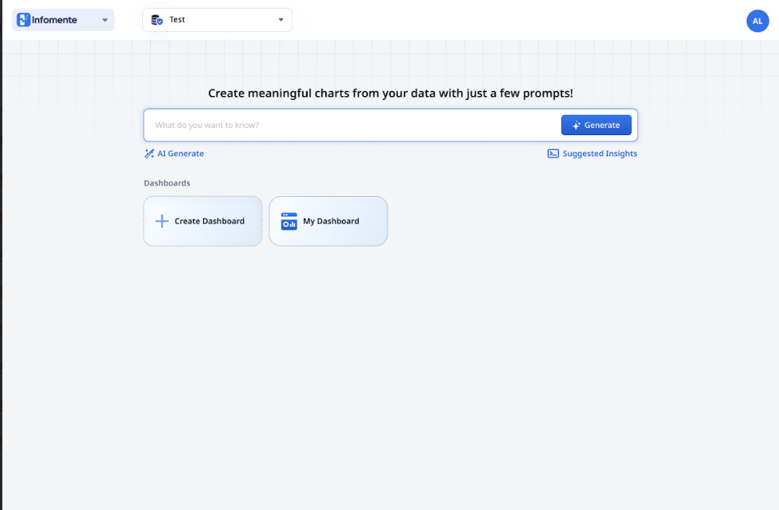Click the My Dashboard chart icon
779x510 pixels.
click(x=289, y=221)
